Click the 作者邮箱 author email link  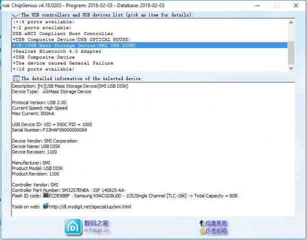(216, 230)
